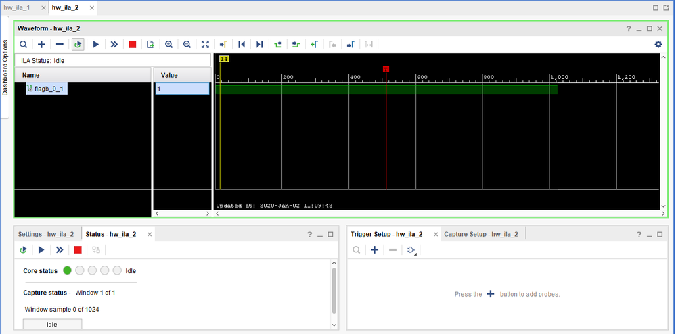
Task: Go to the last waveform sample
Action: pyautogui.click(x=259, y=44)
